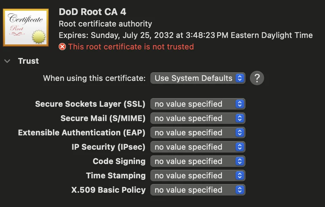325x207 pixels.
Task: Click the root certificate thumbnail icon
Action: coord(26,27)
